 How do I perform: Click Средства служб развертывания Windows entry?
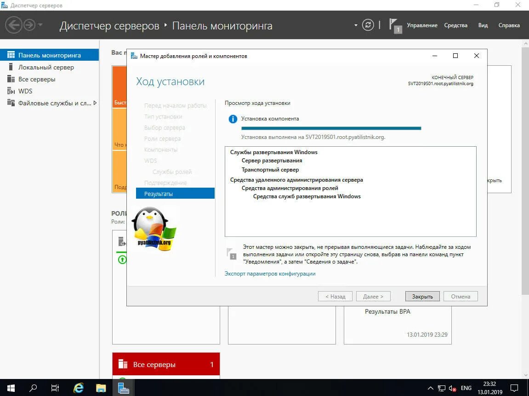pyautogui.click(x=307, y=196)
